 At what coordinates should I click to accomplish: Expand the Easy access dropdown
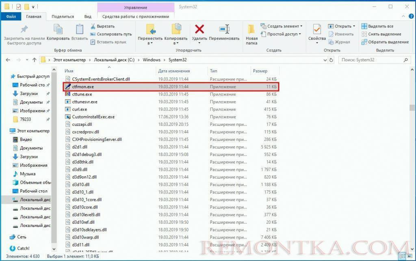(300, 34)
